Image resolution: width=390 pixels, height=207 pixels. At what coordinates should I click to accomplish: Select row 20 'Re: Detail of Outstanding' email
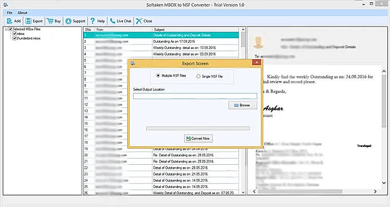[161, 155]
